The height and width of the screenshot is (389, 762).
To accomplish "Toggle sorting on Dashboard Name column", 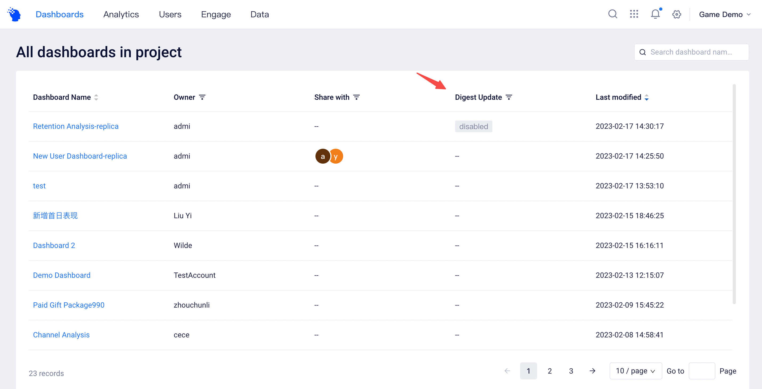I will click(x=96, y=97).
